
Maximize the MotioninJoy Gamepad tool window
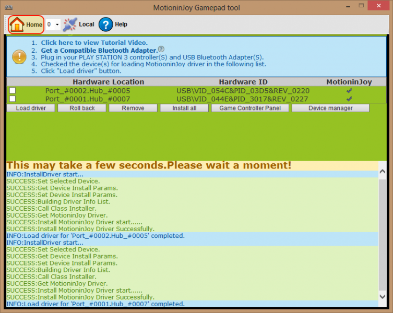(361, 6)
